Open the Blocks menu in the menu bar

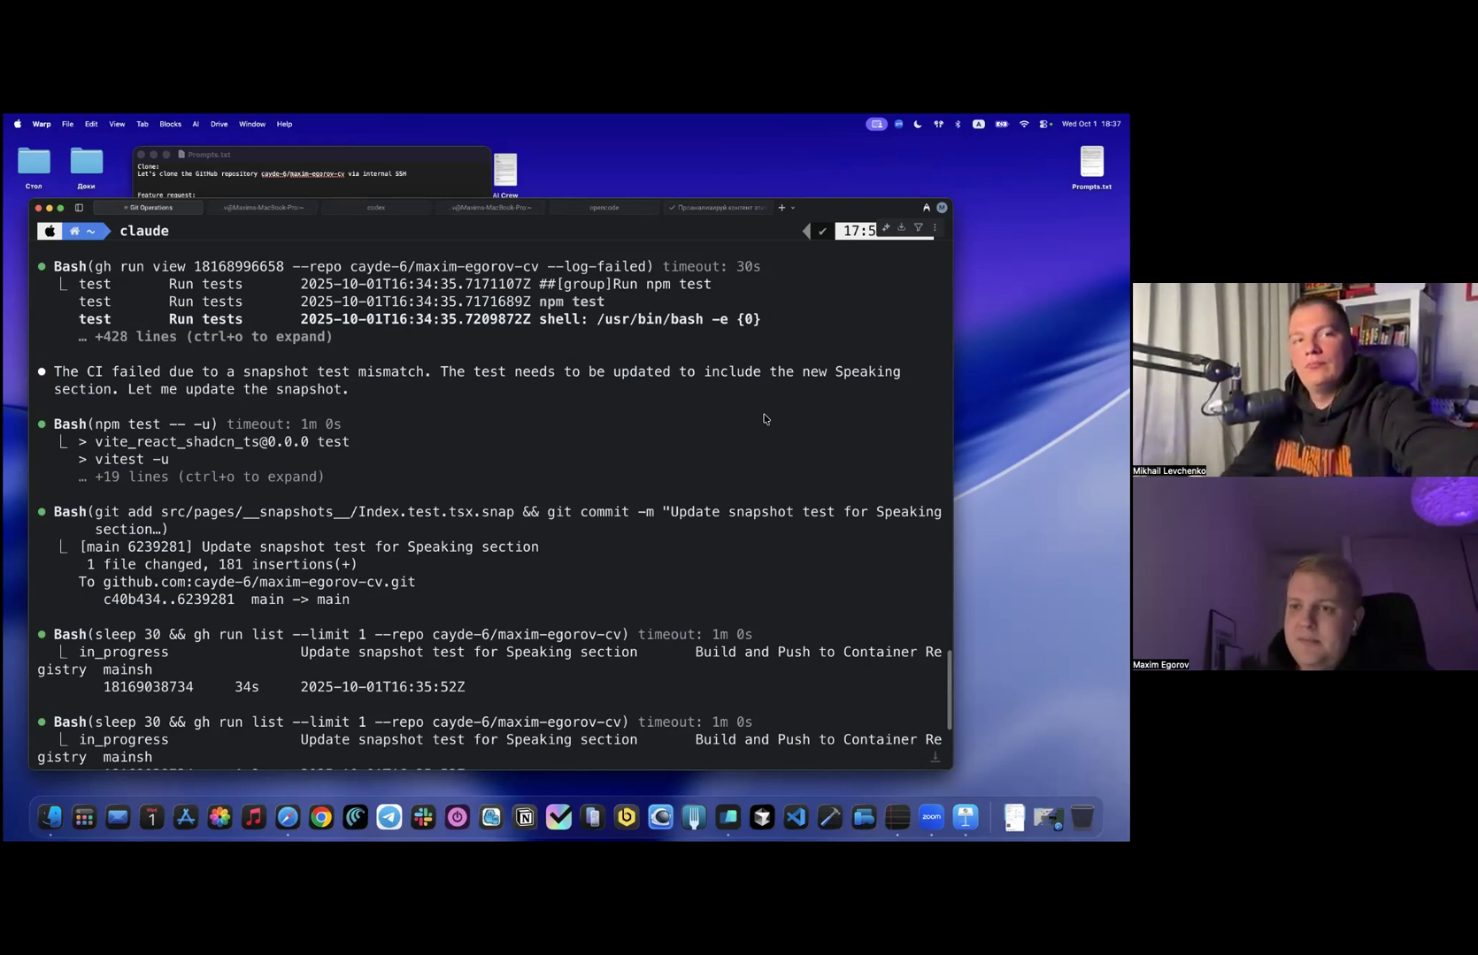[170, 124]
